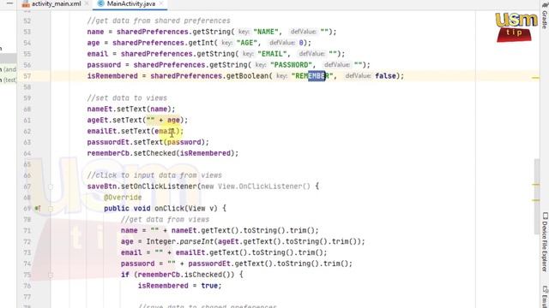
Task: Hide the project panel with the minus icon
Action: click(9, 3)
